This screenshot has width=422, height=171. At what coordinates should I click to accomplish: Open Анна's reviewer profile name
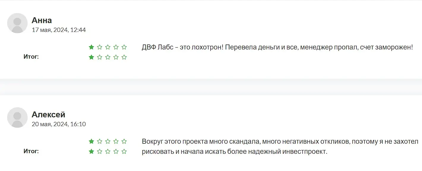tap(42, 20)
